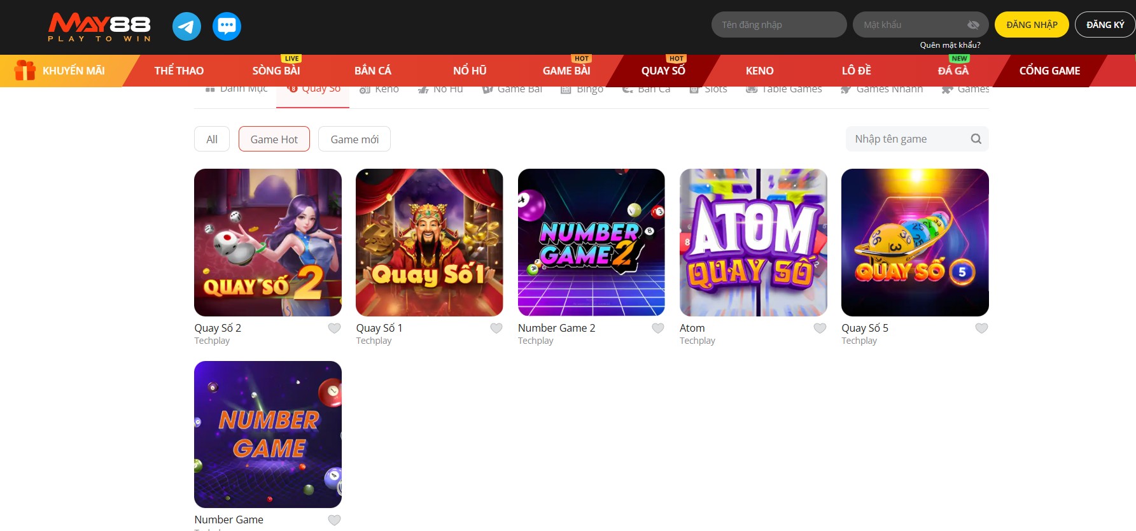Open the Thể Thao menu

click(x=179, y=71)
